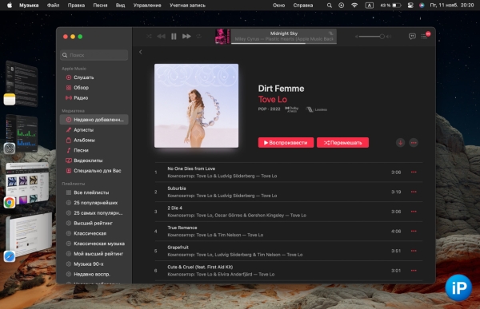This screenshot has width=480, height=309.
Task: Open options for No One Dies from Love
Action: [414, 172]
